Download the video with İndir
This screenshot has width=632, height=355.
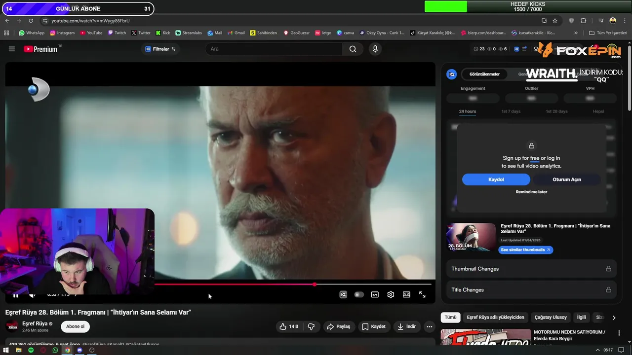(407, 326)
